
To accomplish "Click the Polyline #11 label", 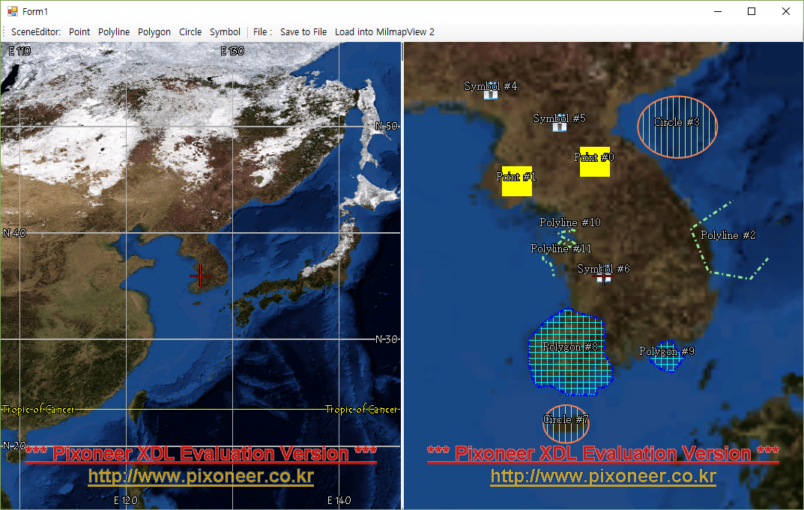I will (x=561, y=249).
